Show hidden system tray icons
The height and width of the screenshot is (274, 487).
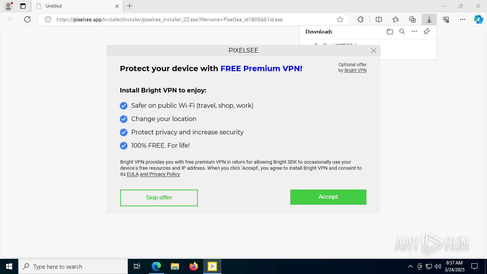pos(410,266)
